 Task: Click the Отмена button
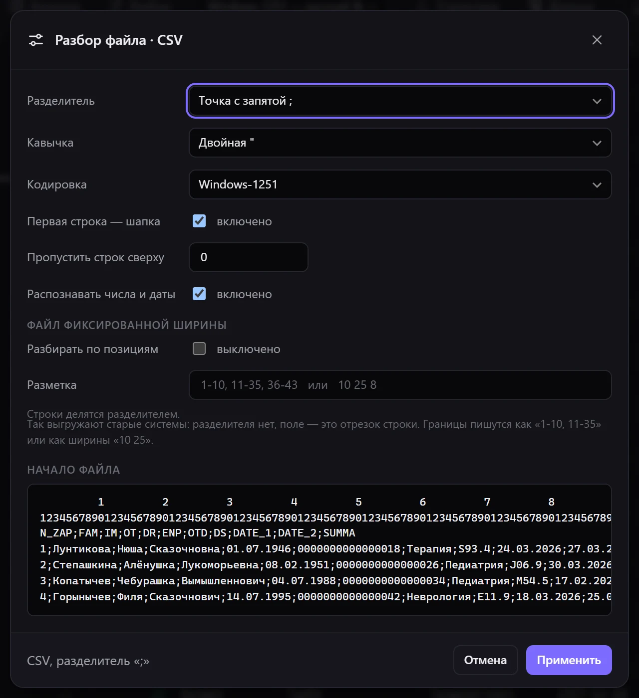[x=485, y=660]
